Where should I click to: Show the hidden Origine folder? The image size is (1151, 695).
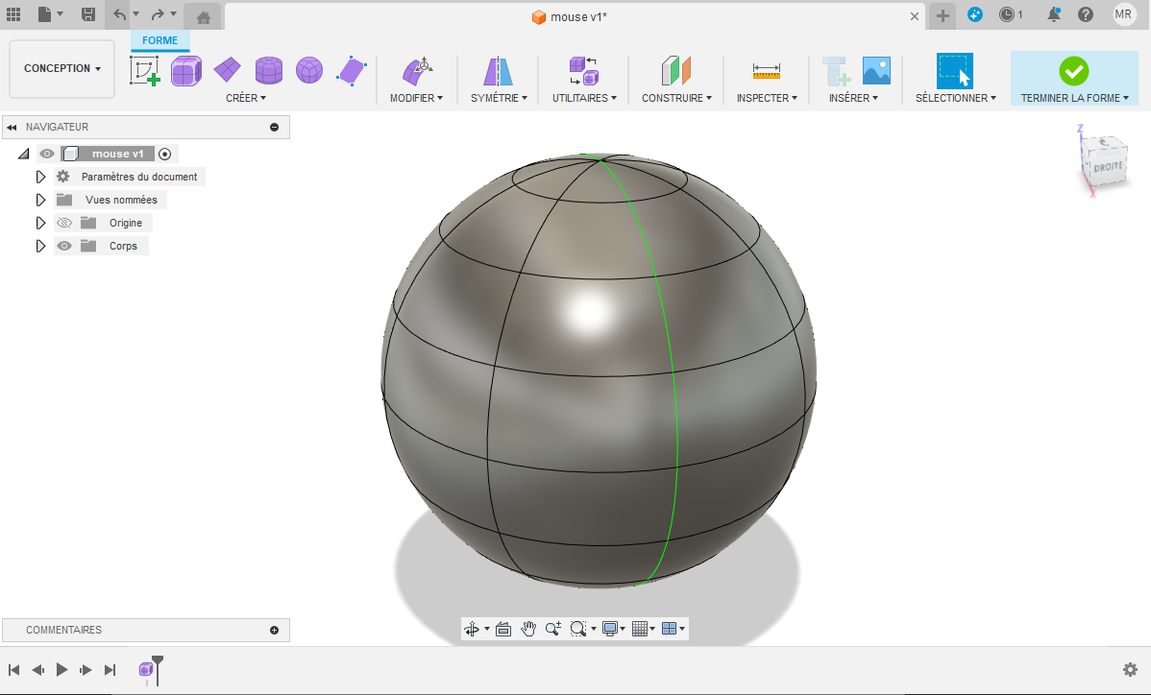(x=63, y=223)
